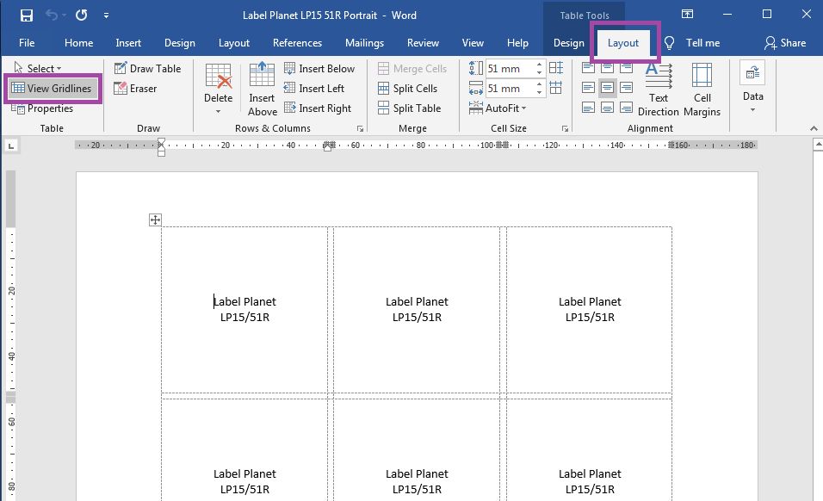Insert a column to the left
This screenshot has height=501, width=823.
point(314,88)
